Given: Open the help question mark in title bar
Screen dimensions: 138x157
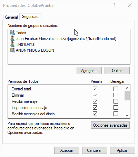Looking at the screenshot, I should click(x=114, y=5).
